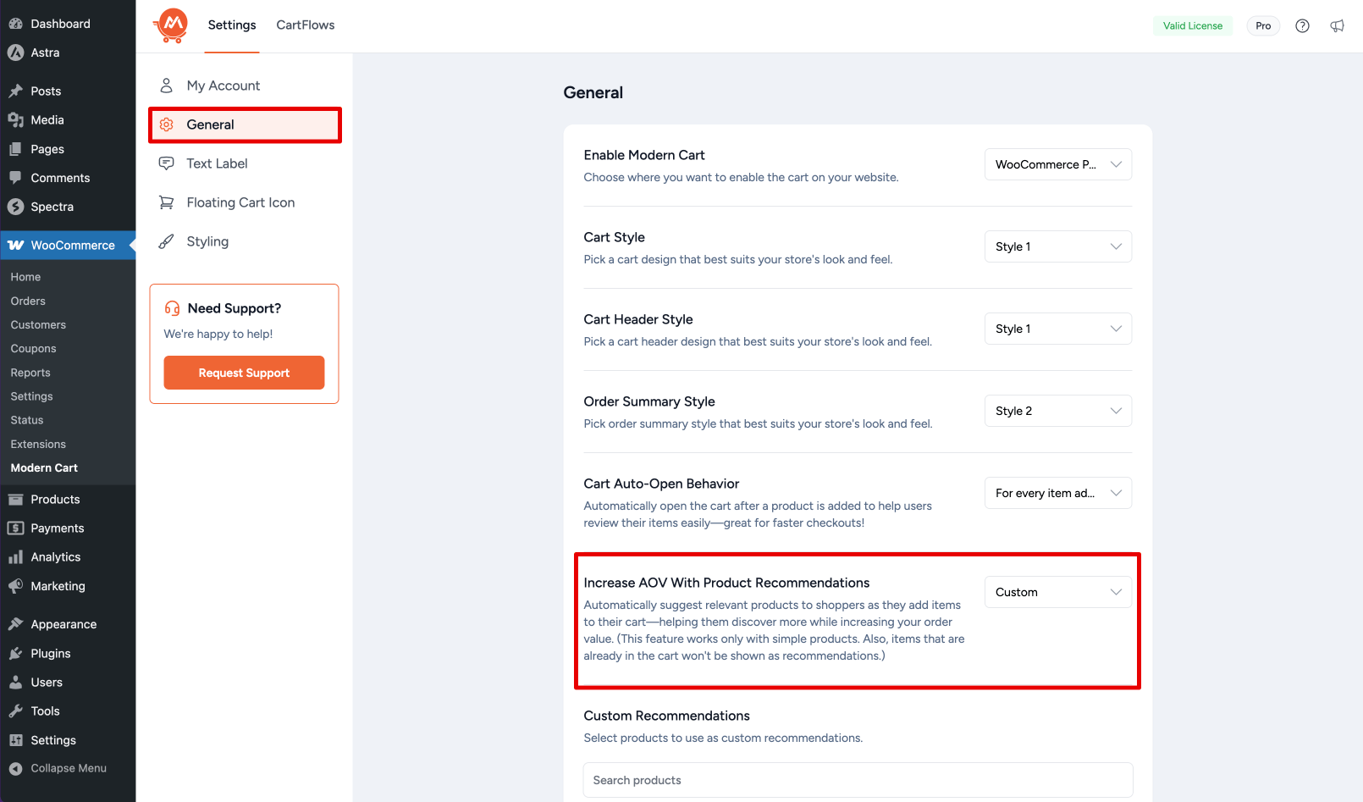Viewport: 1363px width, 802px height.
Task: Open the announcements megaphone icon
Action: coord(1337,26)
